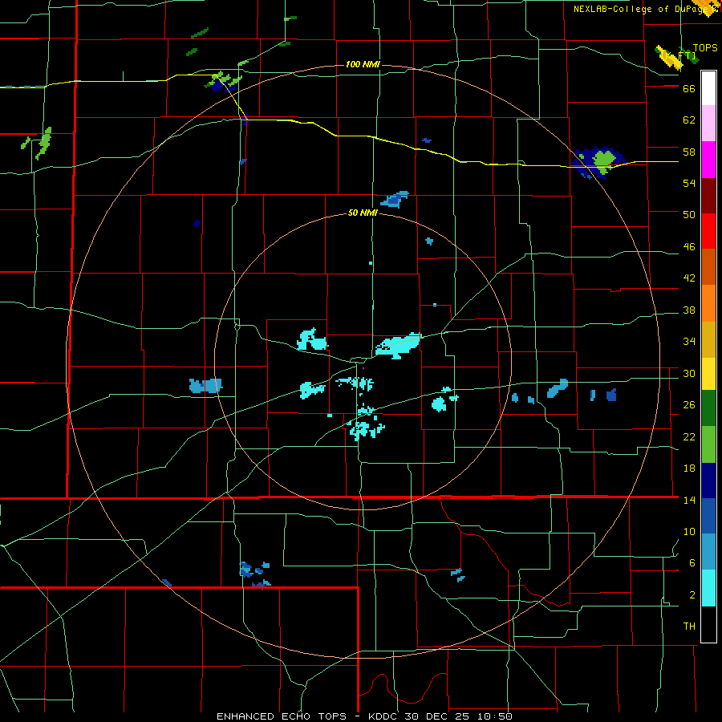Click the "46" value on the legend
The image size is (722, 722).
689,247
